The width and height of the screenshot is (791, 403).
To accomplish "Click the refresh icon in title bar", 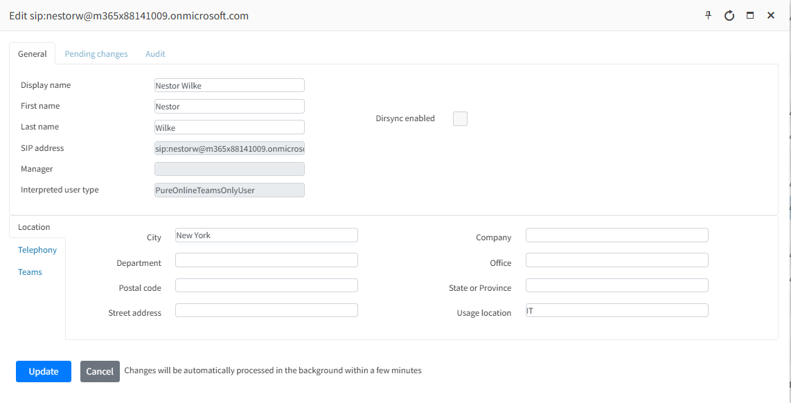I will [x=729, y=15].
